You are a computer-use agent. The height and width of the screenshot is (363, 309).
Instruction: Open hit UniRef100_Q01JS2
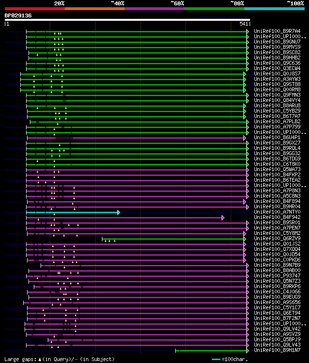pyautogui.click(x=277, y=244)
